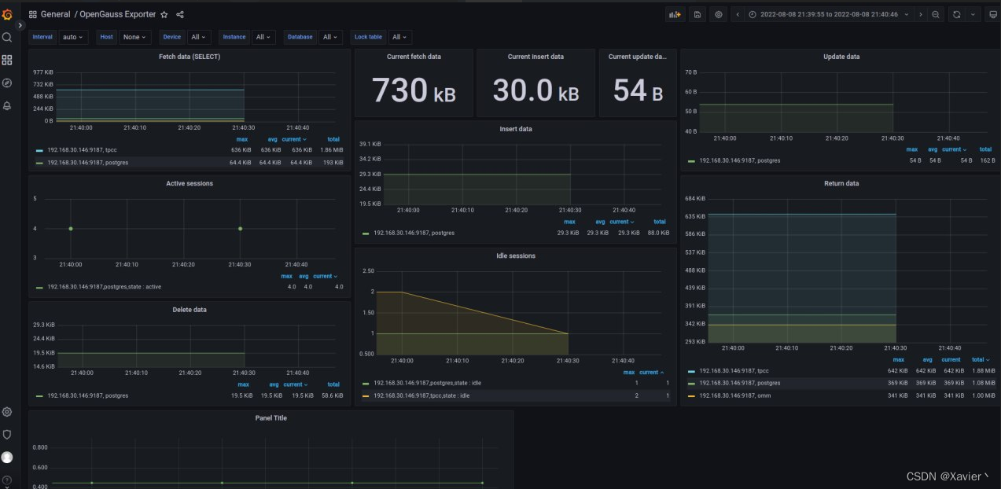Image resolution: width=1001 pixels, height=489 pixels.
Task: Click the Active sessions panel title
Action: coord(190,183)
